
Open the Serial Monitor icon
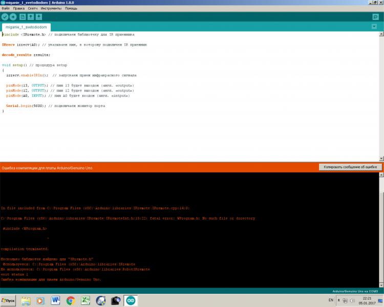(375, 17)
